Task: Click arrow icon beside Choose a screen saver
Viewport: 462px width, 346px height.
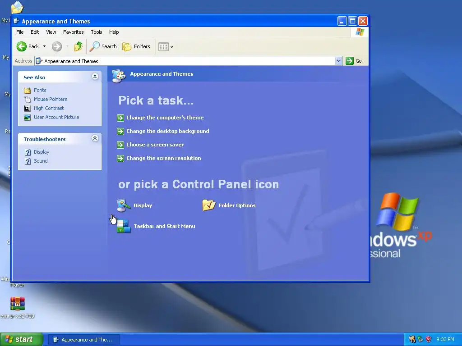Action: pos(120,145)
